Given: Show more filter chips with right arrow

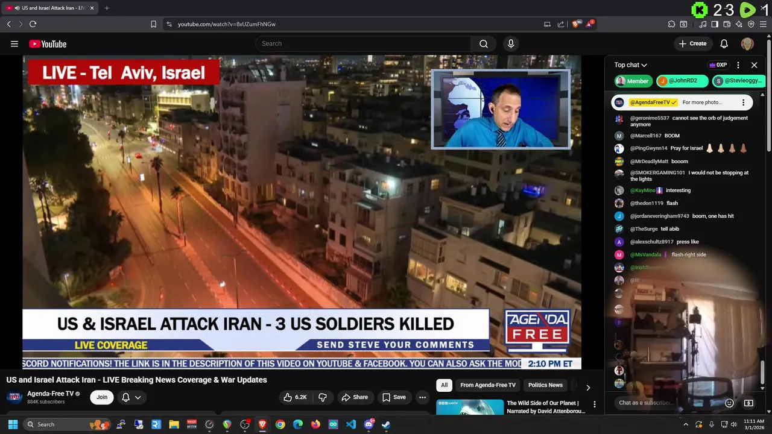Looking at the screenshot, I should pyautogui.click(x=588, y=388).
